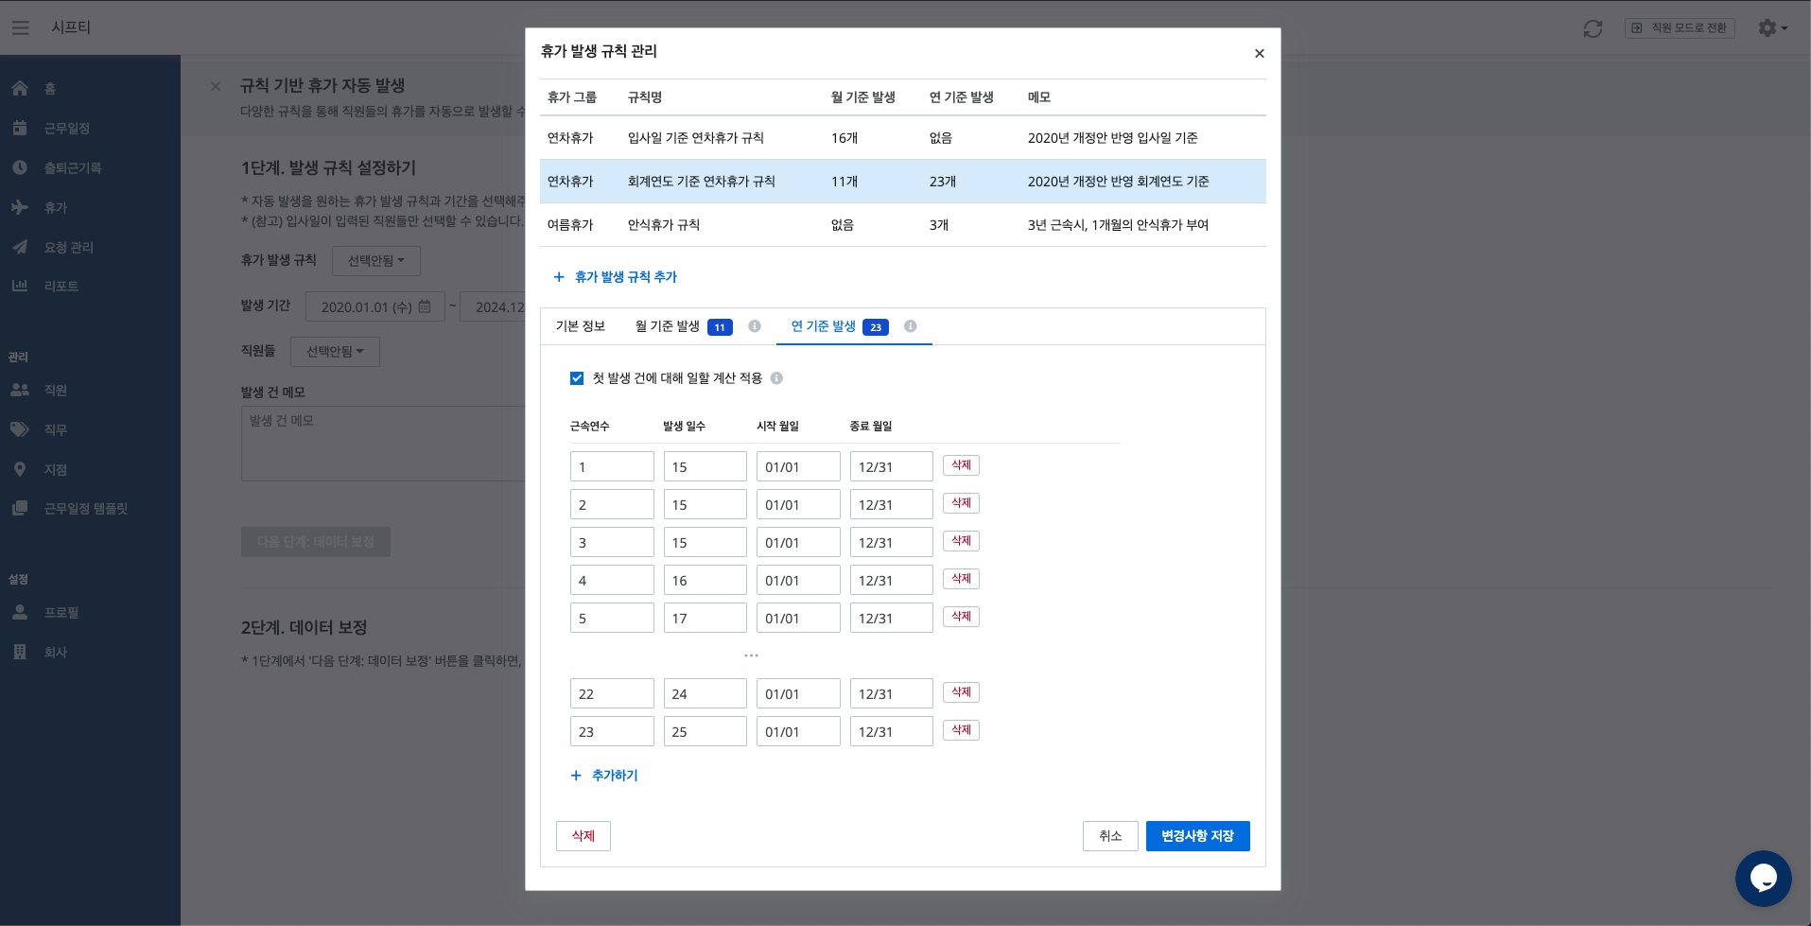Image resolution: width=1811 pixels, height=926 pixels.
Task: Click calendar icon in 발생 기간 start date
Action: tap(425, 306)
